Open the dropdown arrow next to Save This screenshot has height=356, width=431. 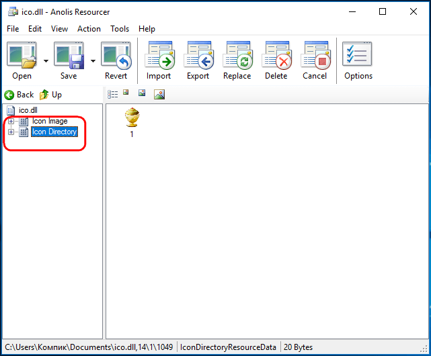pyautogui.click(x=93, y=61)
